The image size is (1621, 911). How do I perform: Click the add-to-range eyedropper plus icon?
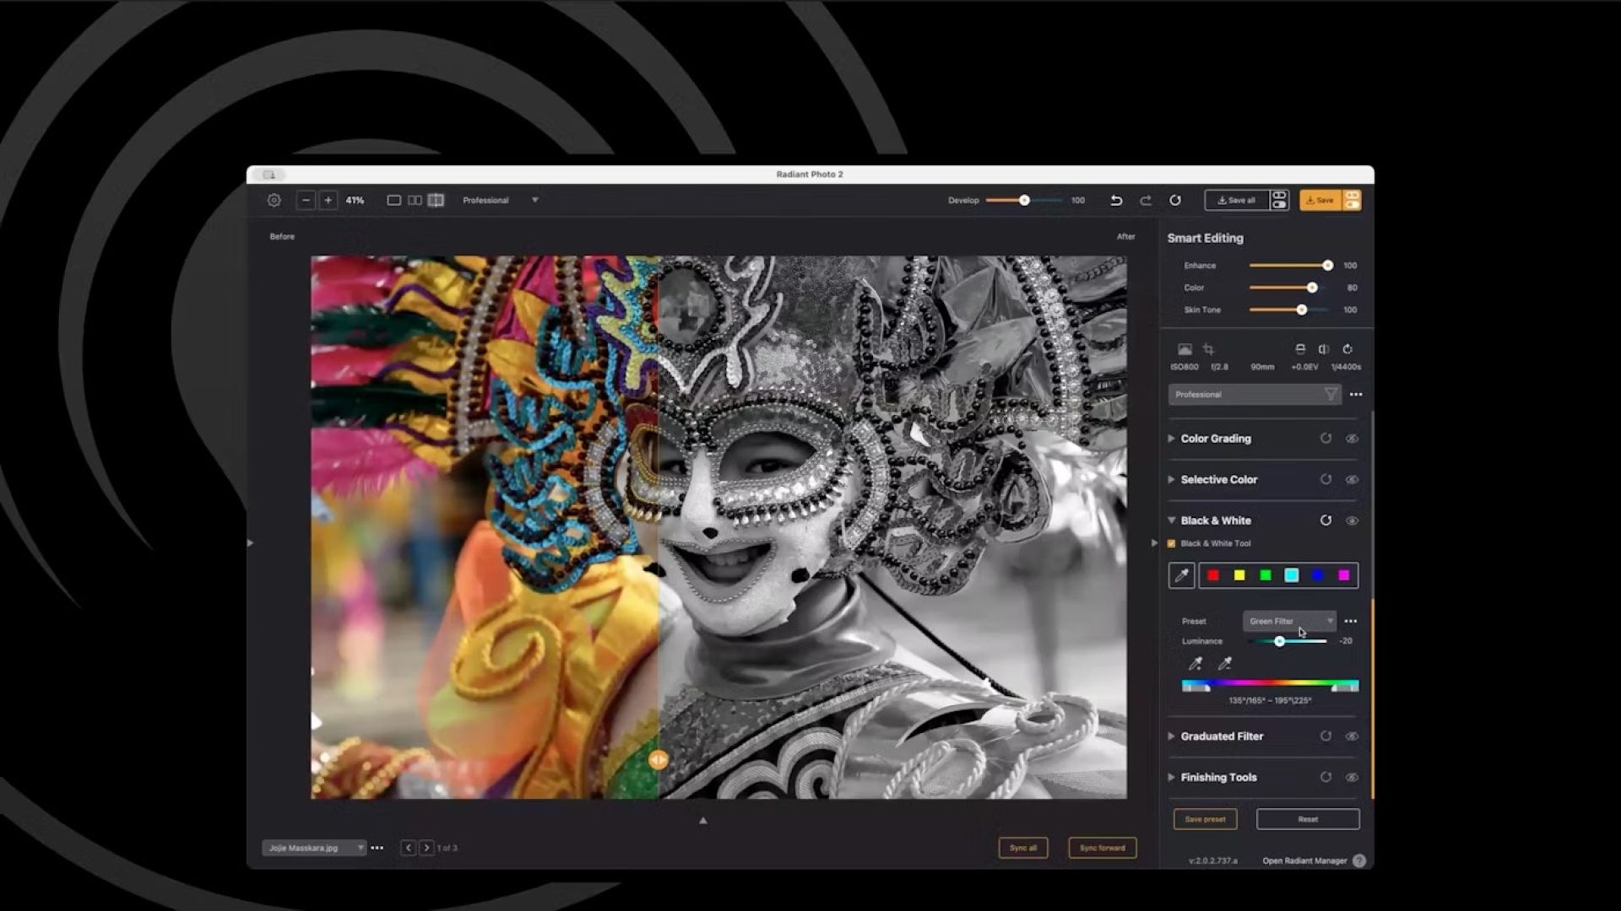pos(1195,664)
